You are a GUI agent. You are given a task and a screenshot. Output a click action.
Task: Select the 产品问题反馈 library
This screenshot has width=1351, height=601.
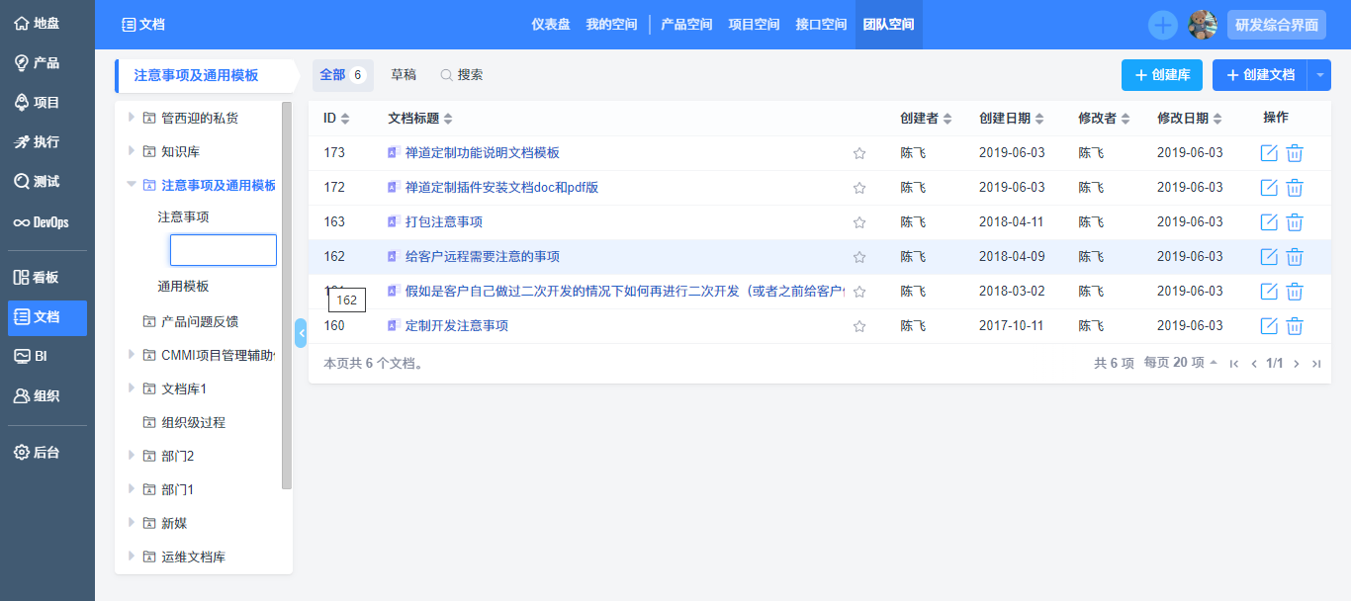tap(200, 321)
